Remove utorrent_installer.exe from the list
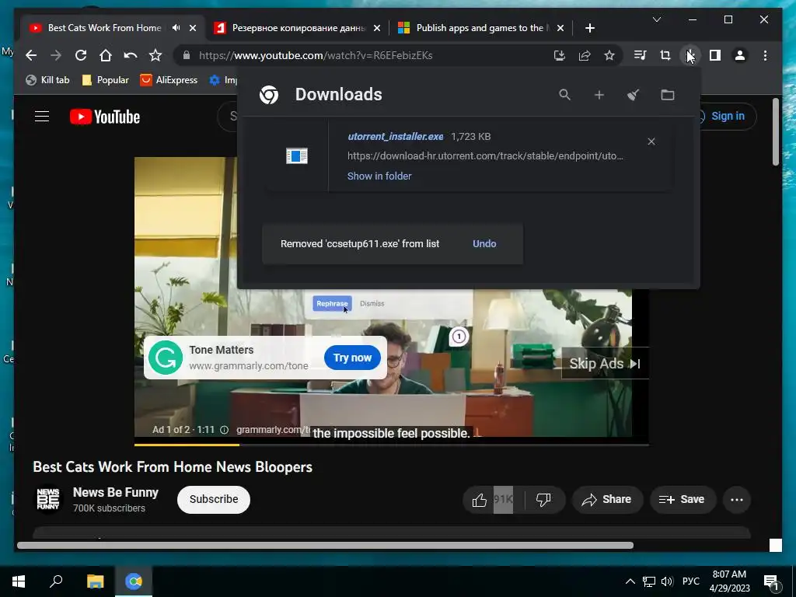 coord(651,141)
